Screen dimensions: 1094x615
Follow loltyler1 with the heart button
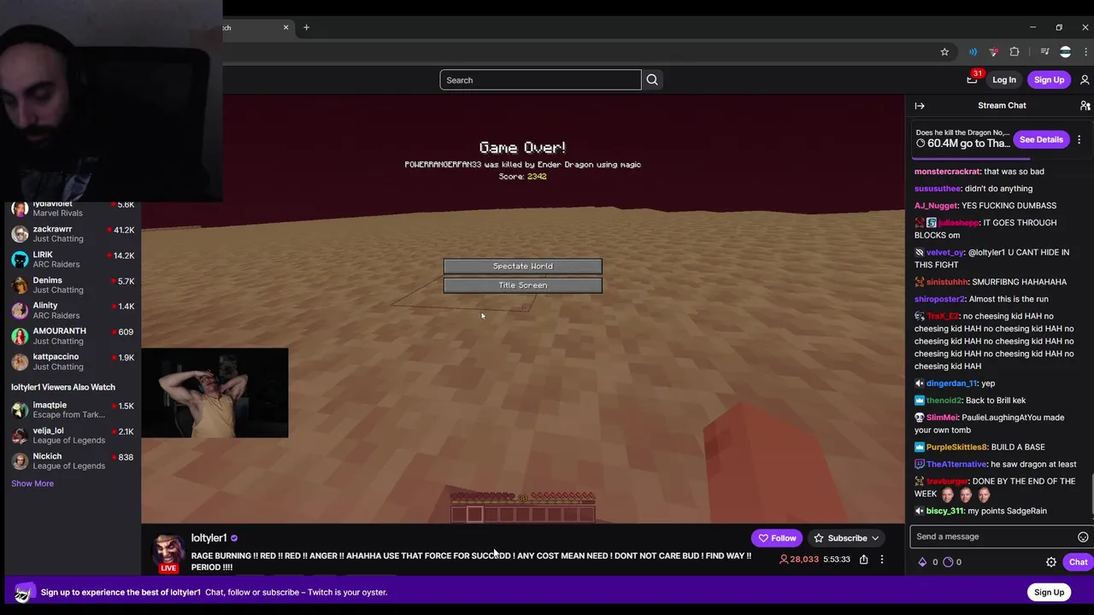[777, 538]
